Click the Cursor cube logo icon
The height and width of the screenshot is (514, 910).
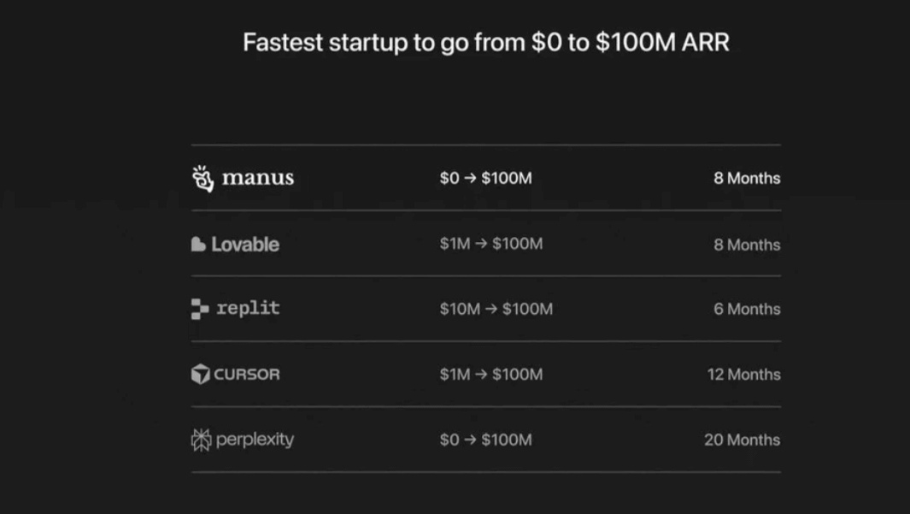[x=200, y=374]
